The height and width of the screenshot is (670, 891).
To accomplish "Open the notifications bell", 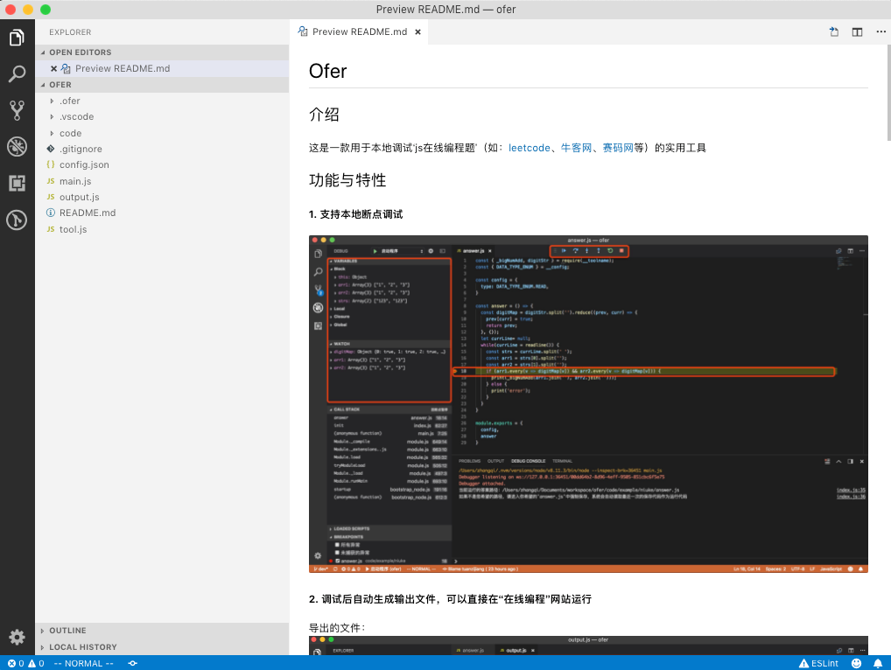I will tap(878, 663).
